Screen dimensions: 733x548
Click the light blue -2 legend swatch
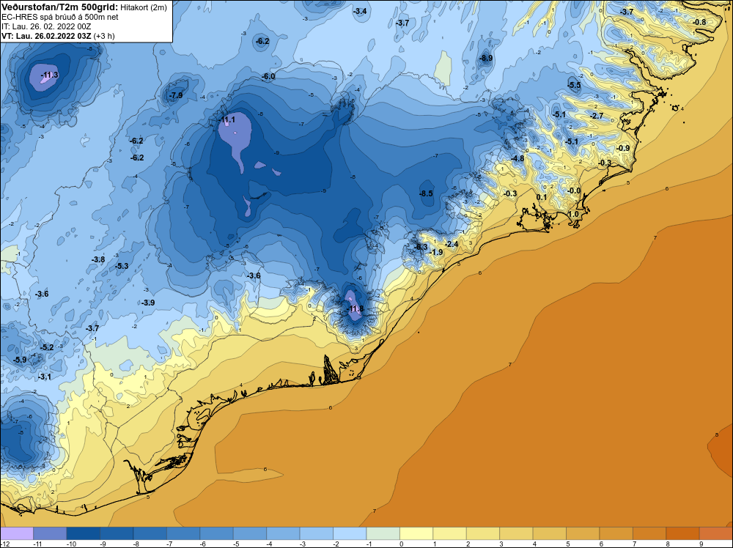350,533
